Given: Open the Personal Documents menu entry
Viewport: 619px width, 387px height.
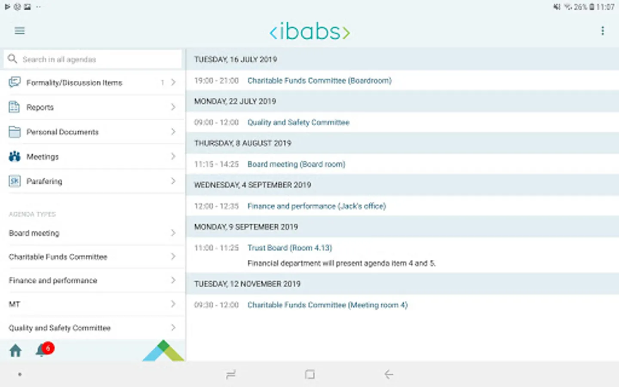Looking at the screenshot, I should pos(93,132).
